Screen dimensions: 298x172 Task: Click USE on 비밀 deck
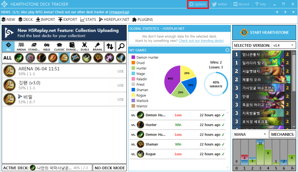pyautogui.click(x=120, y=99)
